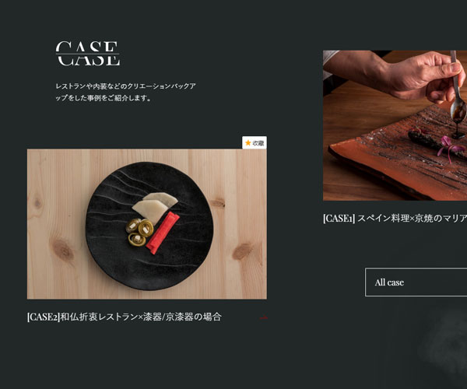Click the green rolled pickles on the plate

pos(139,232)
